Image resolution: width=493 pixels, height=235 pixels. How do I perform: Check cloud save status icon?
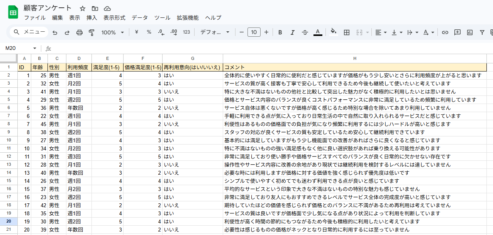coord(107,9)
